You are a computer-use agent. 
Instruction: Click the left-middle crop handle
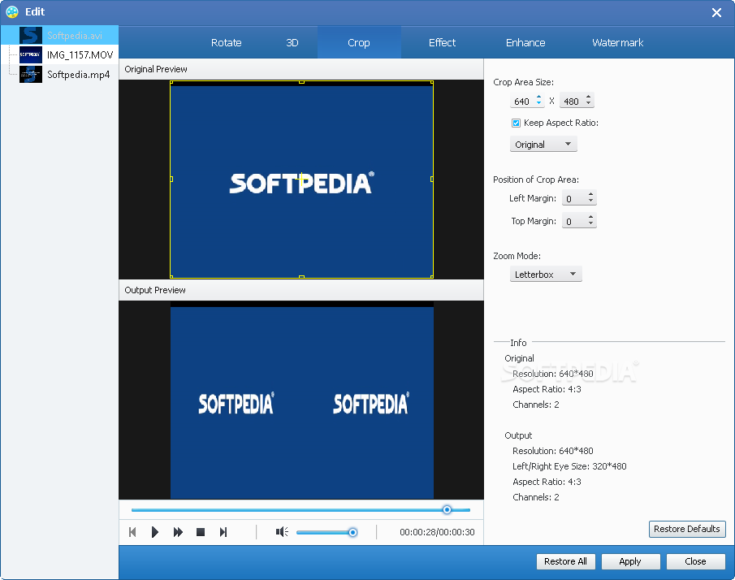171,179
